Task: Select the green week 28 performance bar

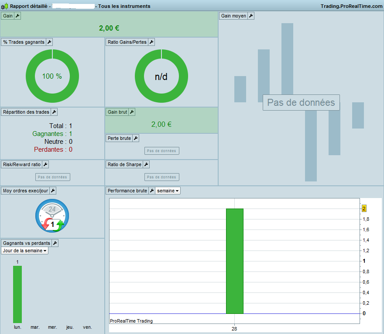Action: [x=235, y=261]
